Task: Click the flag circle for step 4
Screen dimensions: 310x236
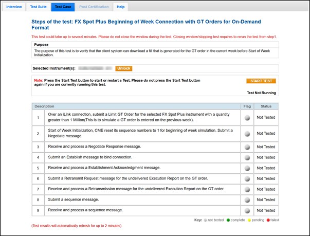Action: 247,157
